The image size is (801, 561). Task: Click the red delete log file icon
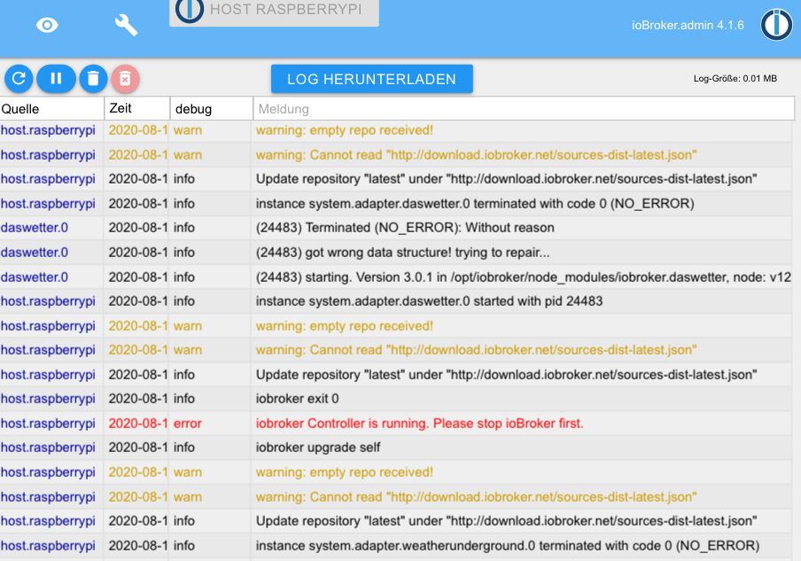[x=125, y=79]
